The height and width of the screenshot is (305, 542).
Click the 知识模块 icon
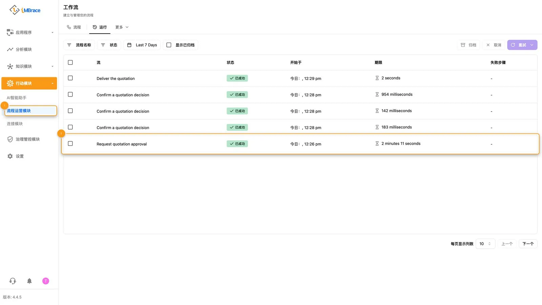click(10, 66)
